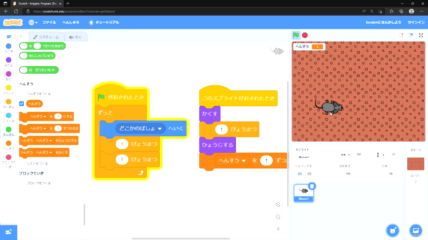The image size is (428, 240).
Task: Open the ファイル menu
Action: [x=49, y=22]
